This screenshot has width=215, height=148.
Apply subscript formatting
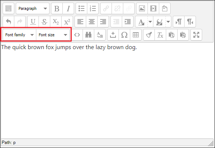(56, 22)
